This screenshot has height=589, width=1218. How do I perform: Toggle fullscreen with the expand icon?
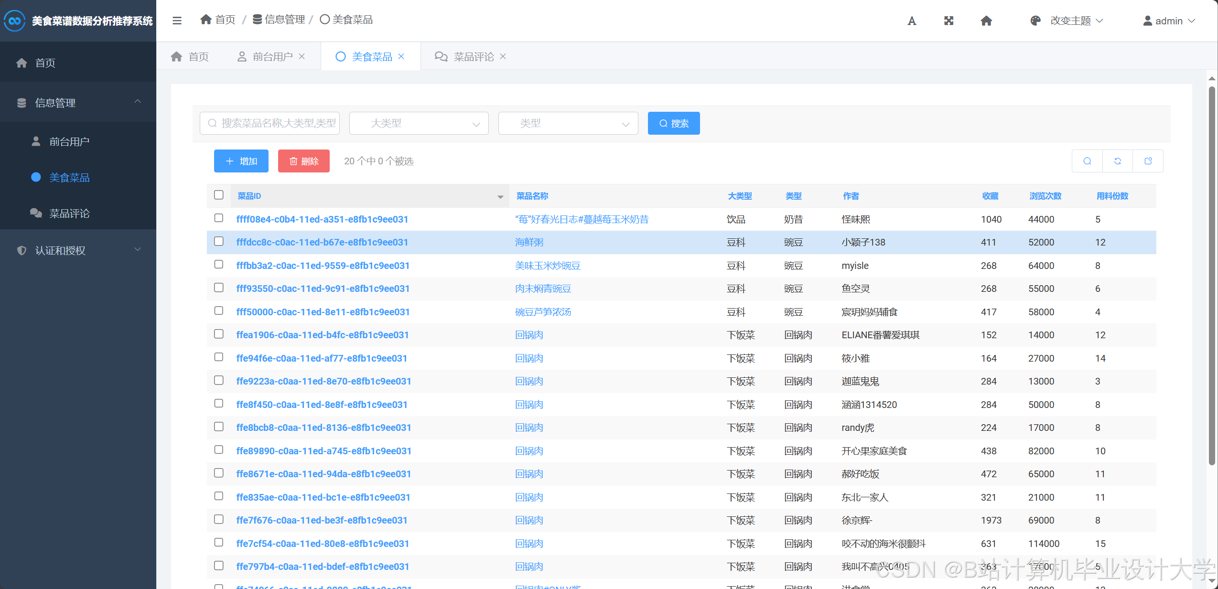tap(949, 21)
